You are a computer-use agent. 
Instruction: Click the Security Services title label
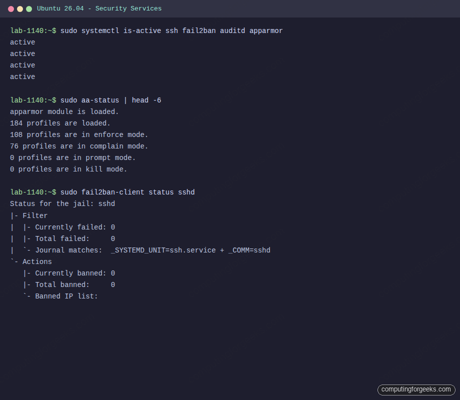point(125,8)
